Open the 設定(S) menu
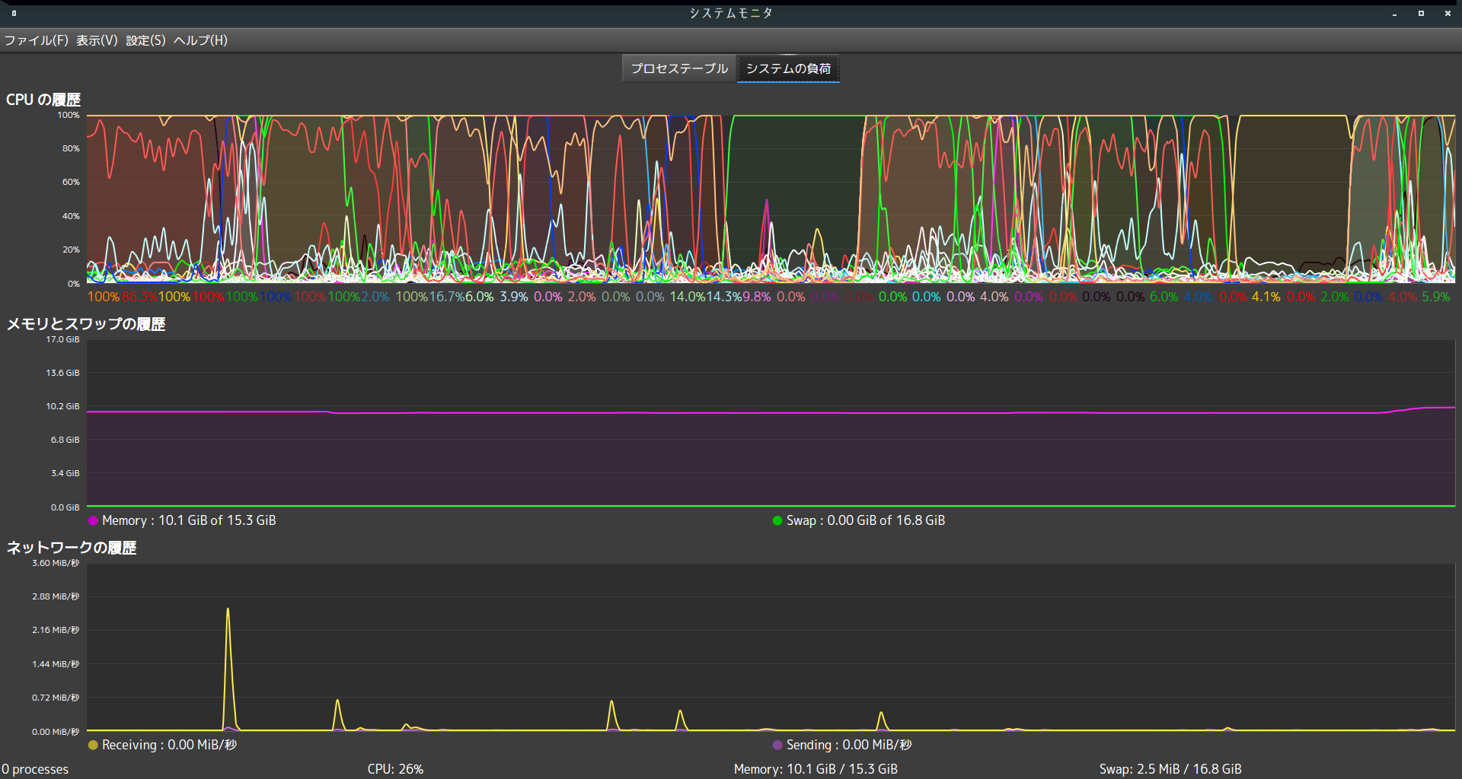This screenshot has height=779, width=1462. [145, 40]
